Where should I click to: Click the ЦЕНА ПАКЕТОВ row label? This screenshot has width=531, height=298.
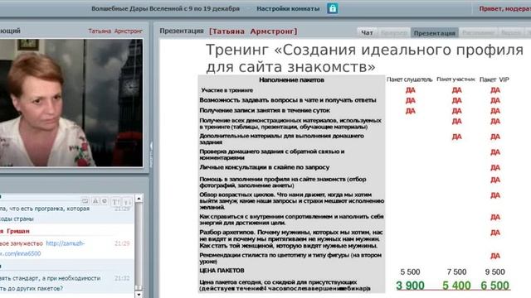[222, 271]
